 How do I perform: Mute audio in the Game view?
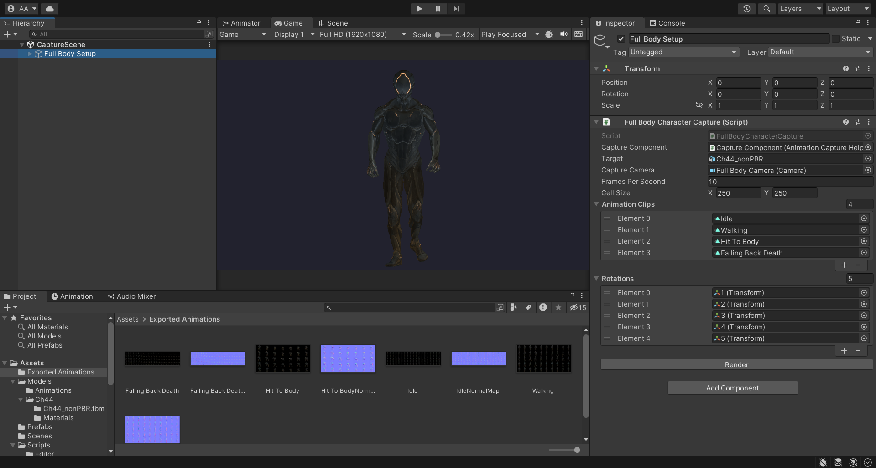coord(564,35)
